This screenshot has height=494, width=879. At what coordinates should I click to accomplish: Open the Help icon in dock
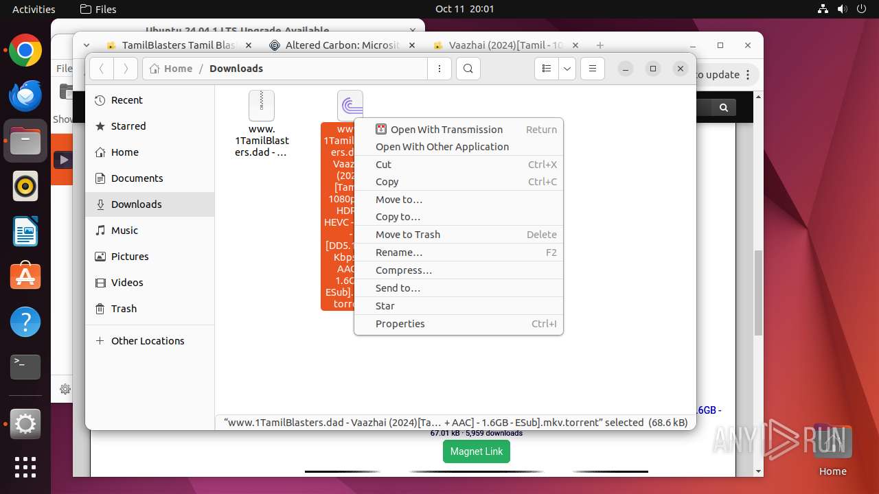pyautogui.click(x=25, y=322)
